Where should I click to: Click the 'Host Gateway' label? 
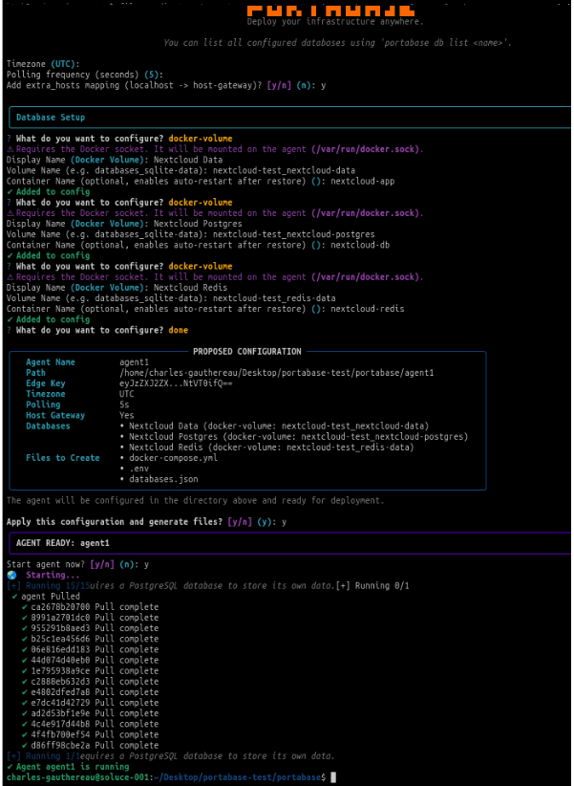pyautogui.click(x=55, y=416)
